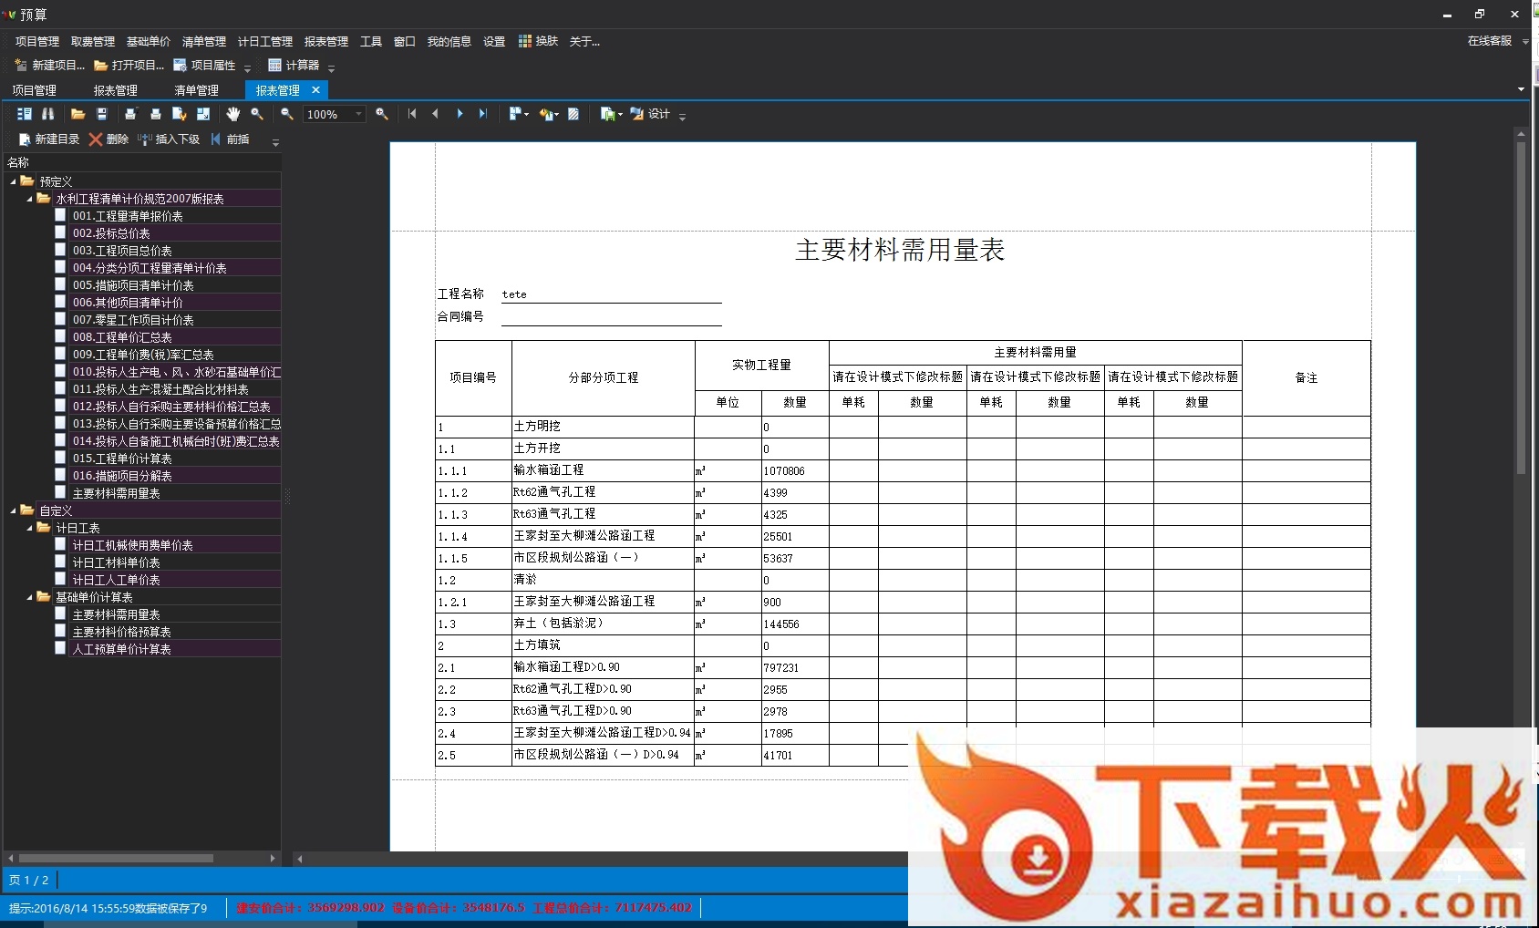Open the 取费管理 menu

(x=92, y=42)
